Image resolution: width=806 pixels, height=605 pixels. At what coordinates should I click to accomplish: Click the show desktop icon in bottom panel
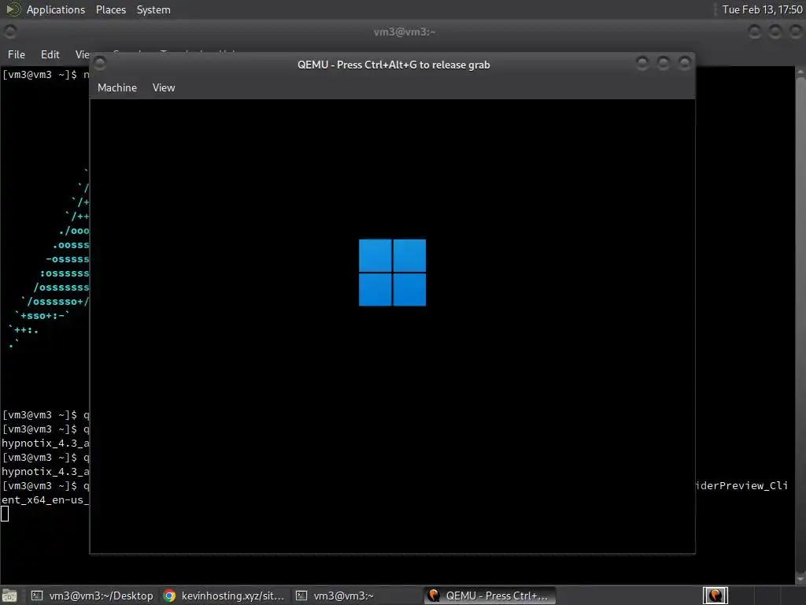coord(9,596)
